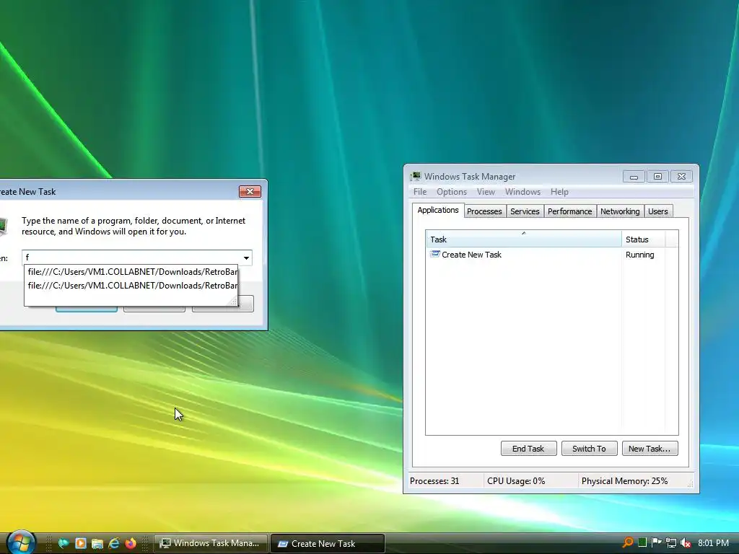The image size is (739, 554).
Task: Open the Action Center flag tray icon
Action: click(x=656, y=542)
